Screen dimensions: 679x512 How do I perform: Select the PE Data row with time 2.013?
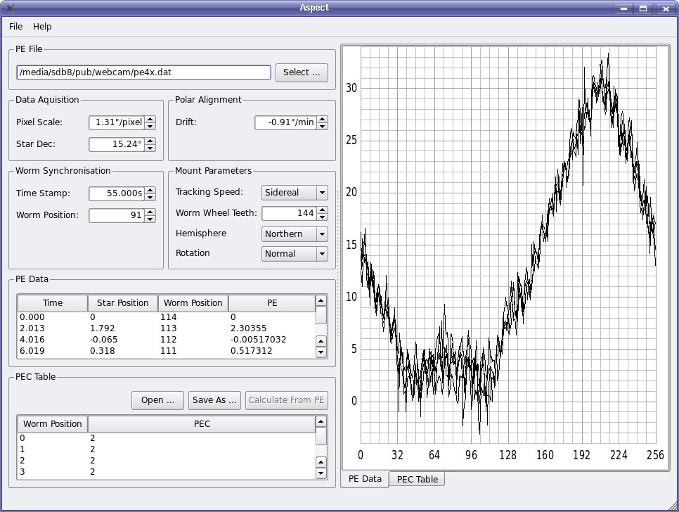pyautogui.click(x=167, y=328)
